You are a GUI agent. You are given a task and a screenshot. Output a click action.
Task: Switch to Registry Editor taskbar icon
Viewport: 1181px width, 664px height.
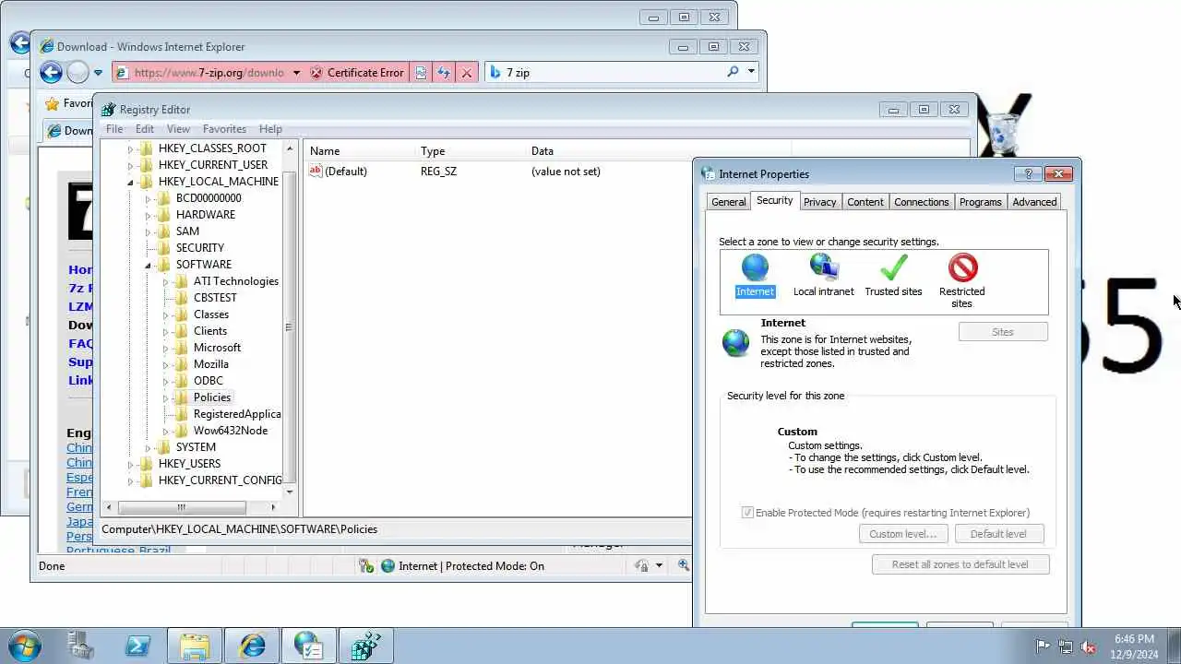[366, 646]
